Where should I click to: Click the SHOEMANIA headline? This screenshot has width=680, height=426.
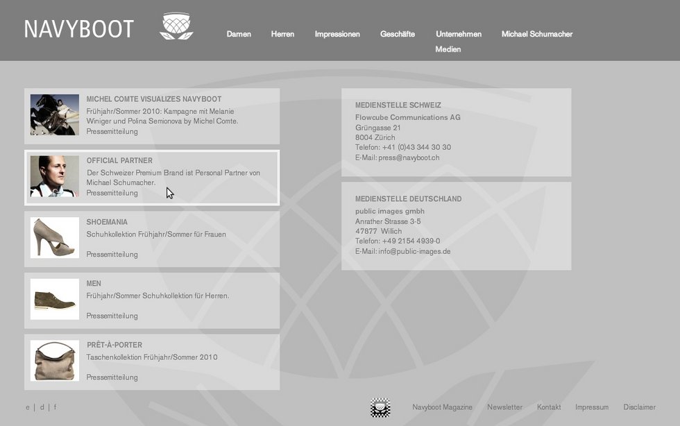coord(107,222)
